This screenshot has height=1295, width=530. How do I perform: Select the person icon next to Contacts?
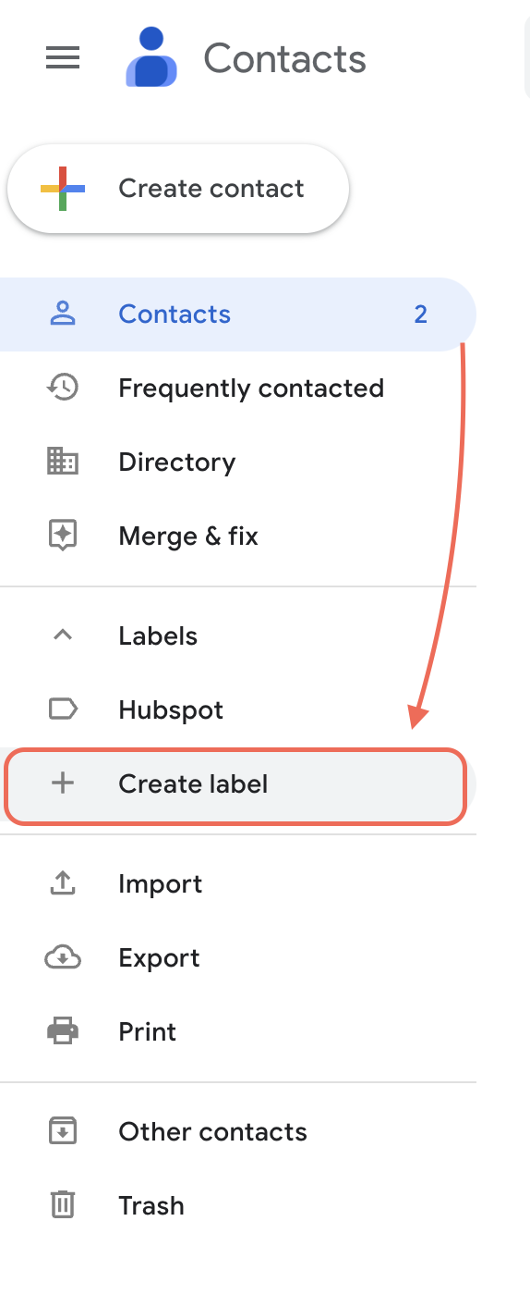(63, 314)
